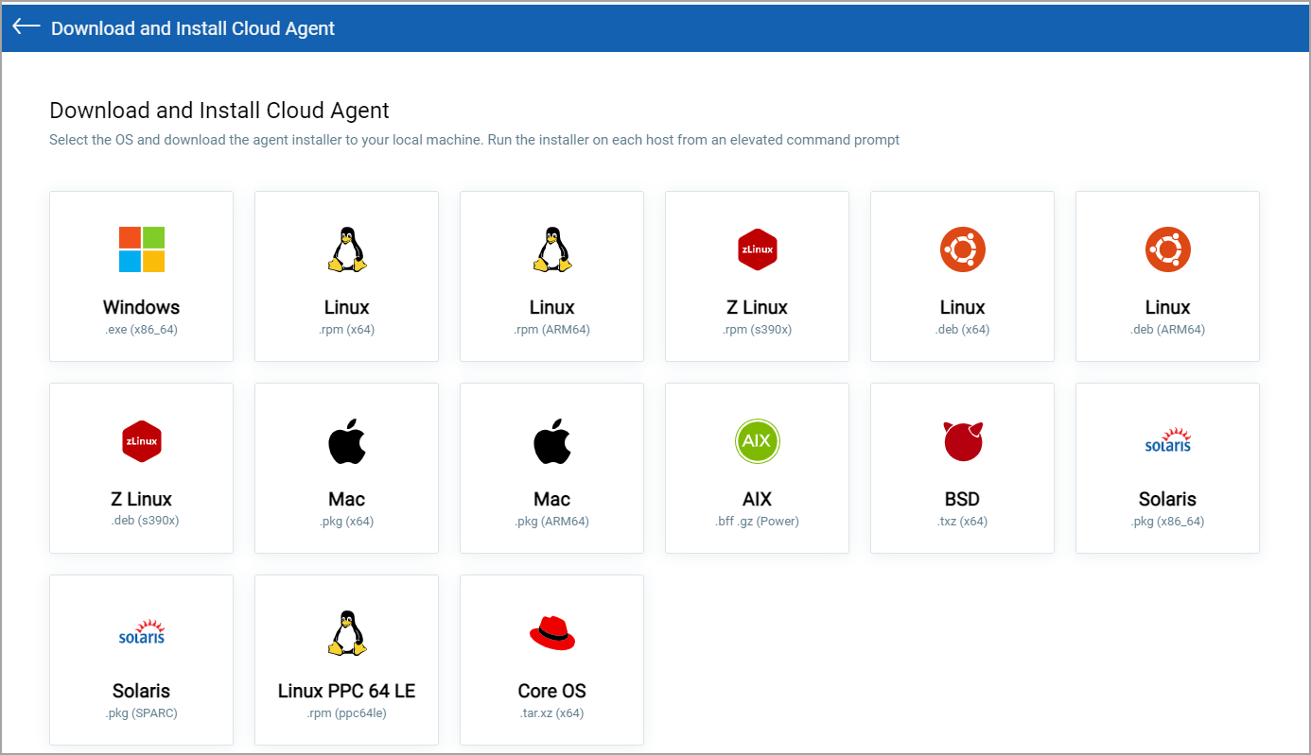Select the Z Linux .rpm (s390x) label
Viewport: 1311px width, 755px height.
tap(758, 307)
